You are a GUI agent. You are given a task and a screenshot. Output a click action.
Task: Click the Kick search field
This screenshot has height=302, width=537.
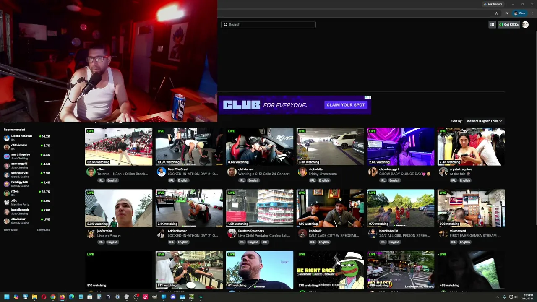268,24
